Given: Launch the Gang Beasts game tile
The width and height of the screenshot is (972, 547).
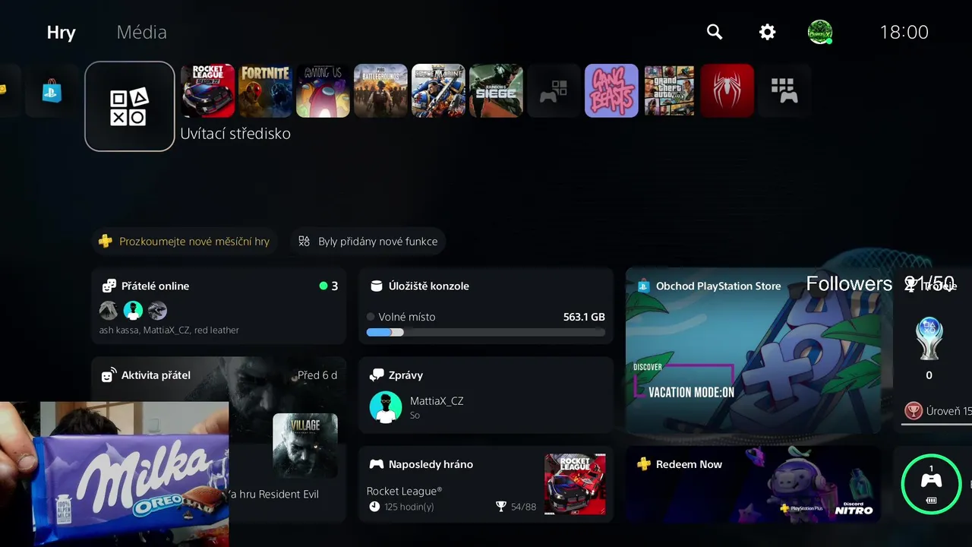Looking at the screenshot, I should coord(612,91).
